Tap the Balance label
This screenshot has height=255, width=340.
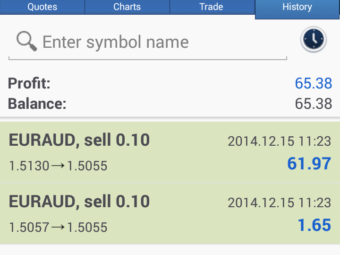pyautogui.click(x=37, y=104)
